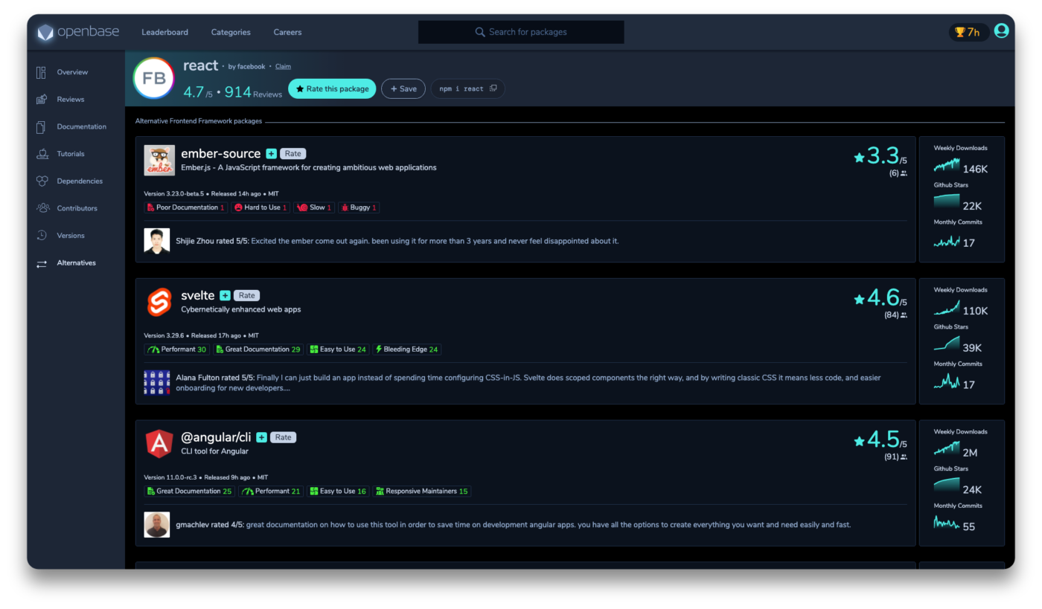Open Shijie Zhou's reviewer avatar
The width and height of the screenshot is (1042, 609).
(x=157, y=241)
